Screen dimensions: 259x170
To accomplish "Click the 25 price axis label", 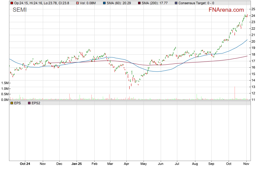I will pos(254,9).
